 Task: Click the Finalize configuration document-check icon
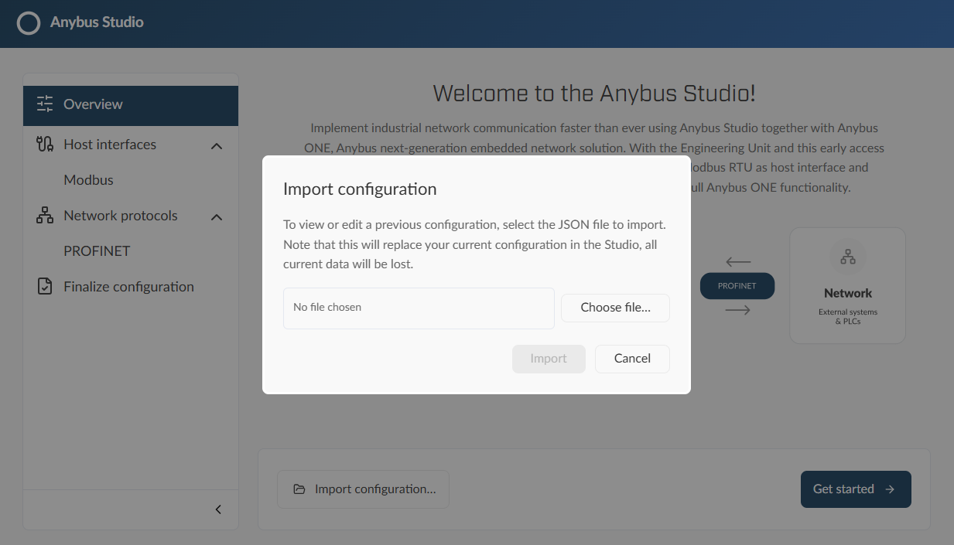click(45, 287)
